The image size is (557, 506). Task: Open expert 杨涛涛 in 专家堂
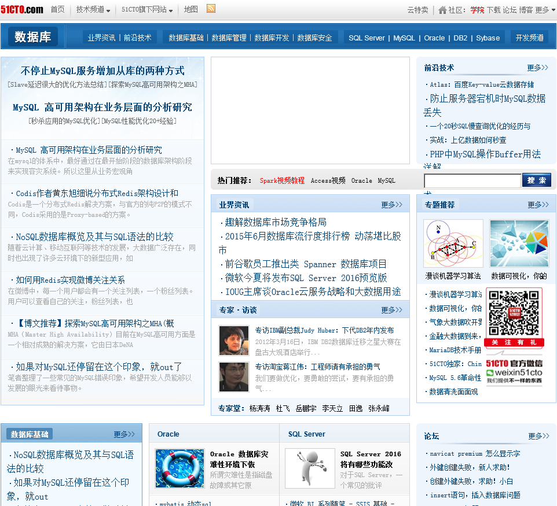259,408
